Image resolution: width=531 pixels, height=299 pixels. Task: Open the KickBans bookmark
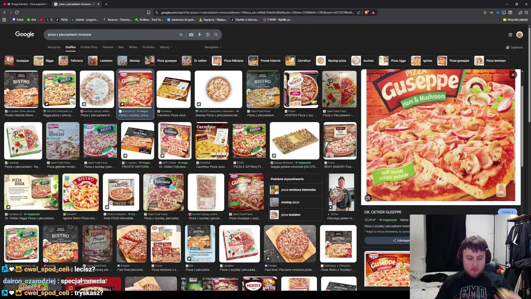click(149, 20)
